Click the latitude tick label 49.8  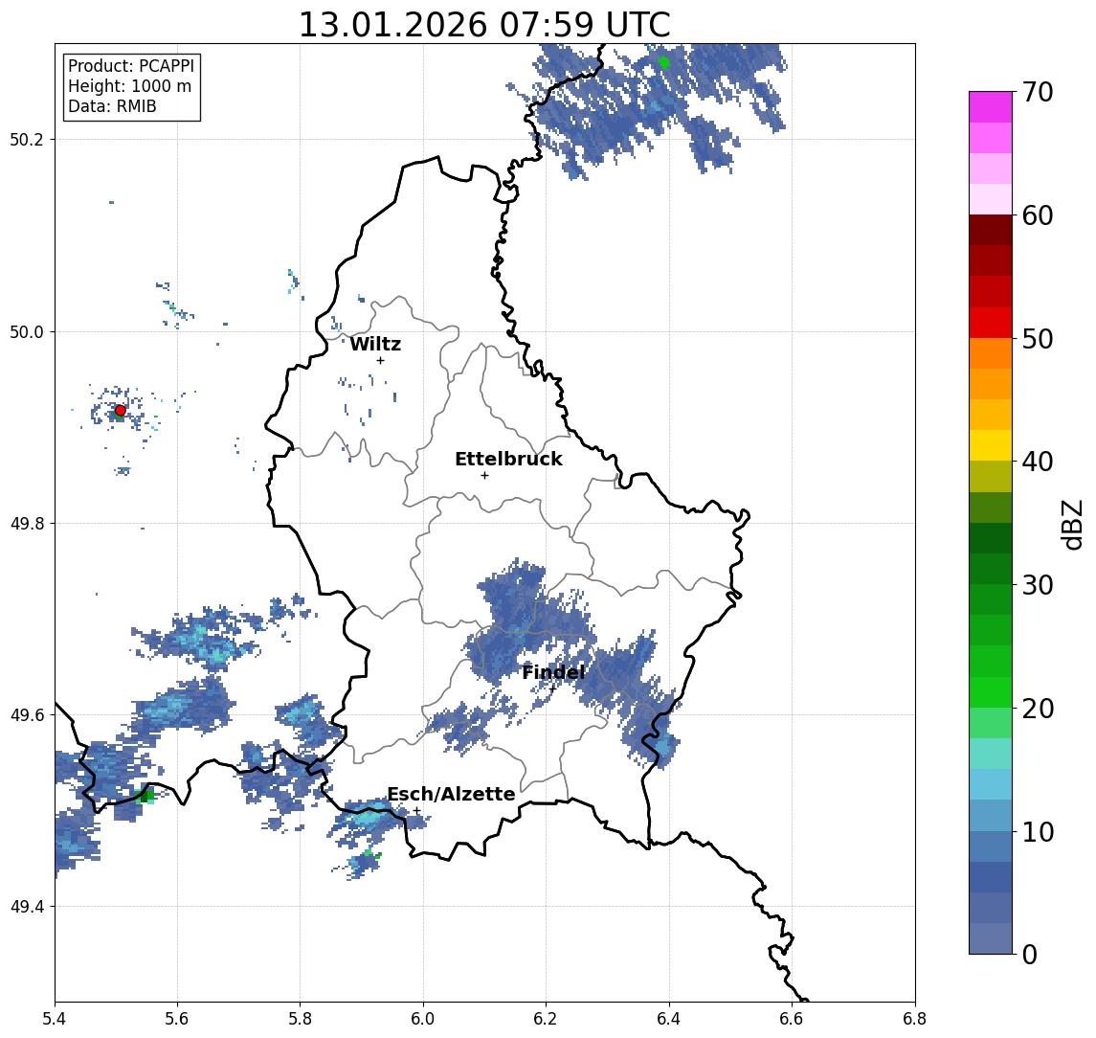click(27, 523)
